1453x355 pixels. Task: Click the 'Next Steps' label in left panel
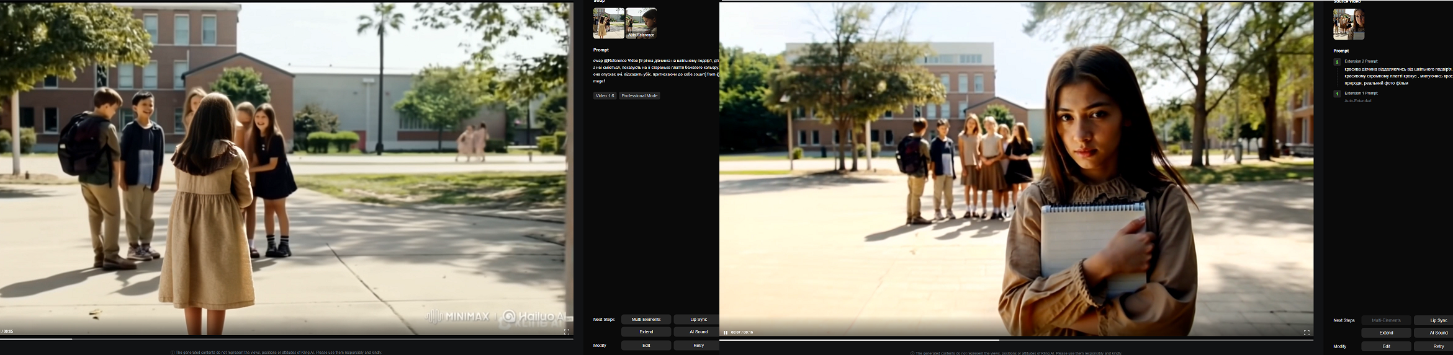point(604,320)
